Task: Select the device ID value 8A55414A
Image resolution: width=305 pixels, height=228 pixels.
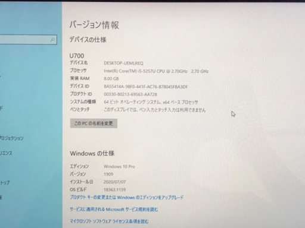Action: (x=146, y=87)
